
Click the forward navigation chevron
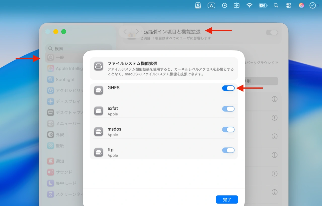[x=137, y=31]
